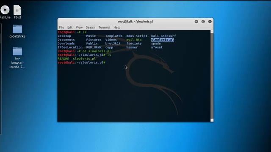Click the highlighted 'slowloris.pl' directory name

click(163, 40)
